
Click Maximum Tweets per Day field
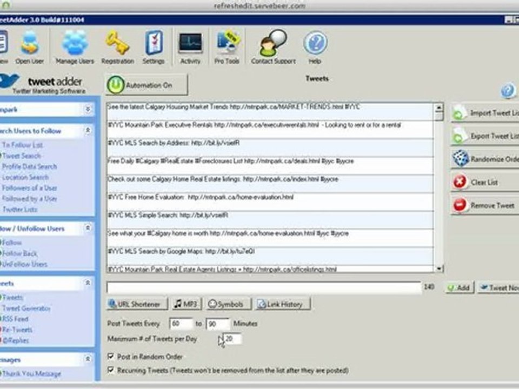232,339
